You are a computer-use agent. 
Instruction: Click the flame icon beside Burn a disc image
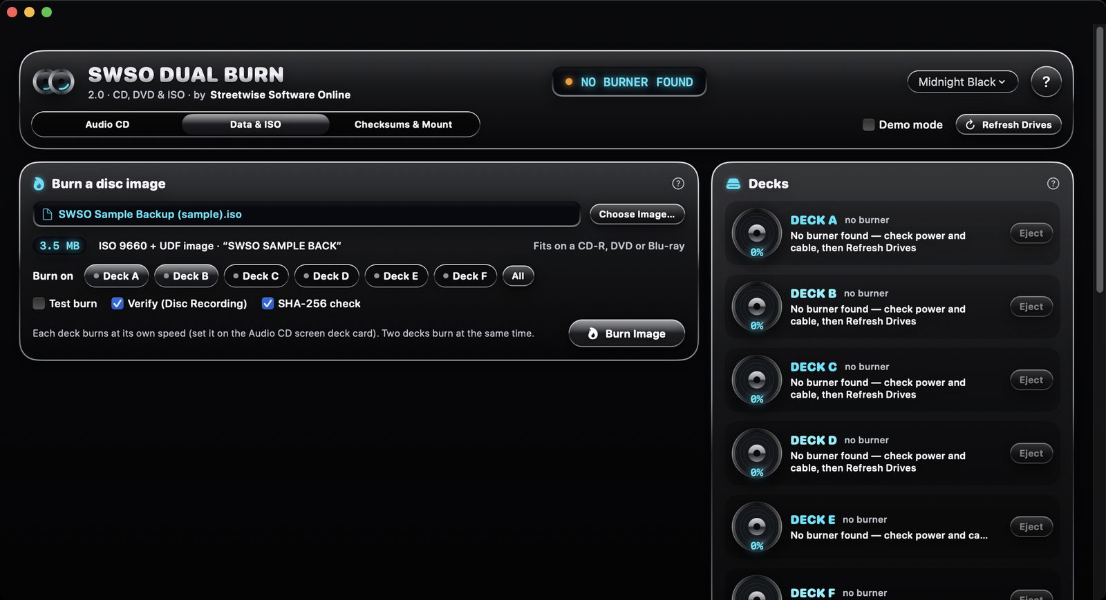pyautogui.click(x=39, y=184)
